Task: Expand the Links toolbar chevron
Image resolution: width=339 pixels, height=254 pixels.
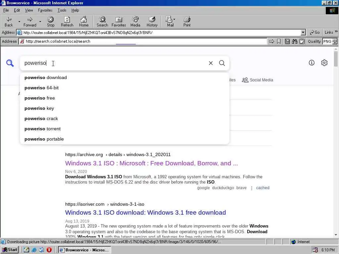Action: pos(336,31)
